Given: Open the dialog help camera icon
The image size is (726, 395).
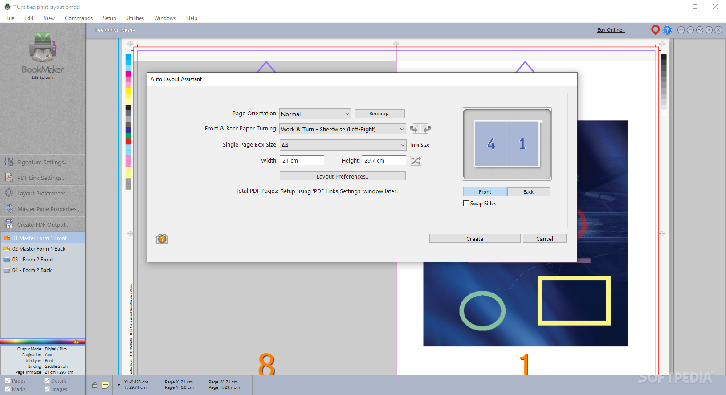Looking at the screenshot, I should (162, 239).
